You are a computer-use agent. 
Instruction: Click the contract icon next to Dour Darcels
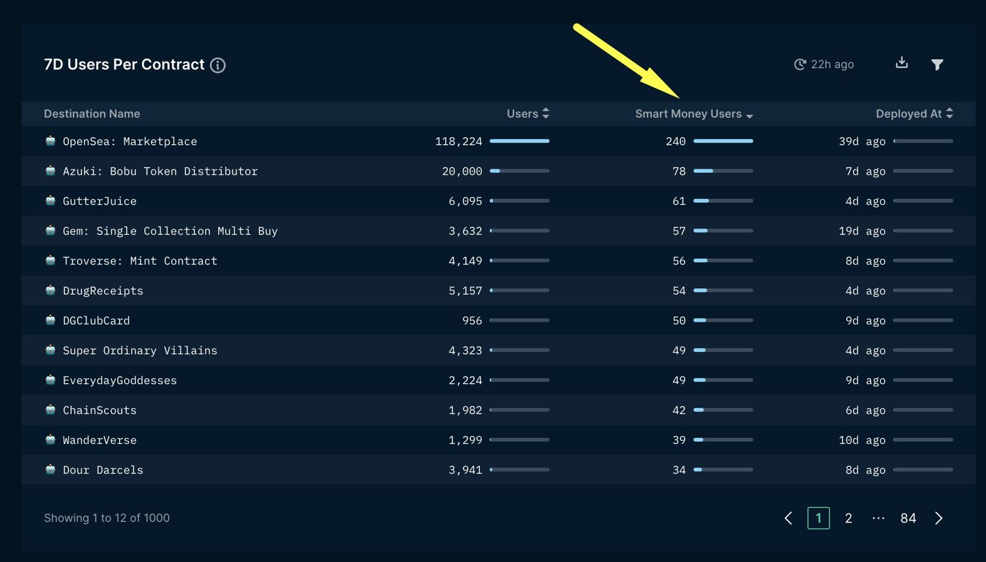pos(51,469)
